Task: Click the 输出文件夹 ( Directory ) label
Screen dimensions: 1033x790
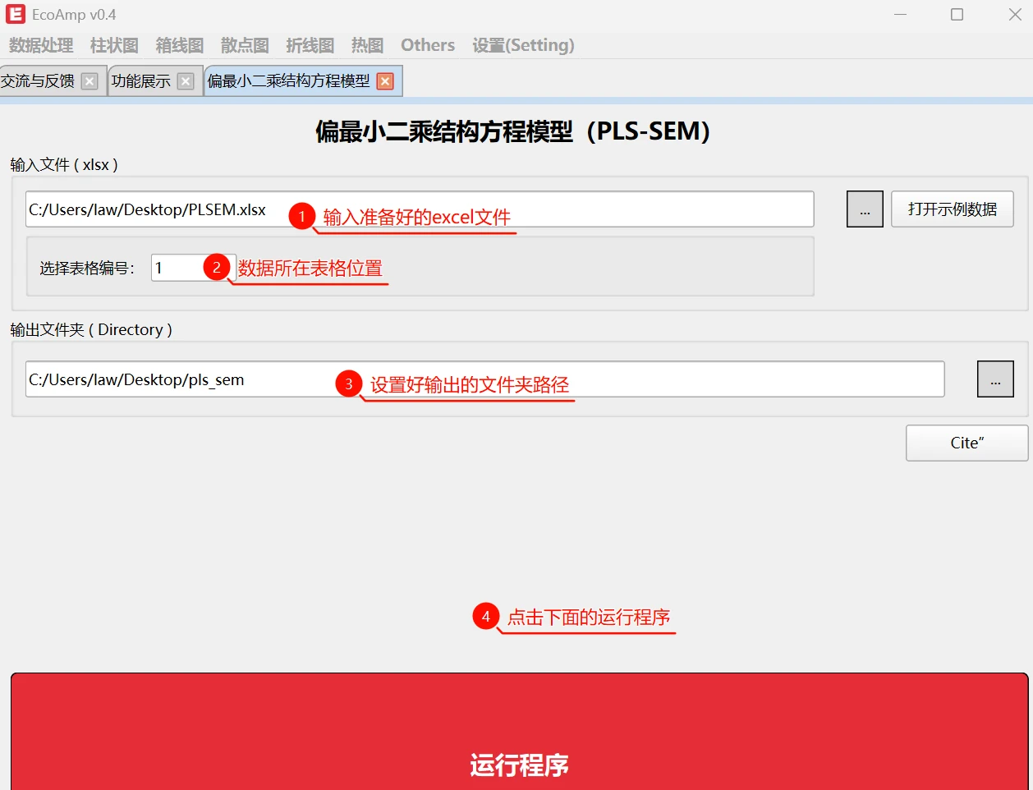Action: pyautogui.click(x=91, y=330)
